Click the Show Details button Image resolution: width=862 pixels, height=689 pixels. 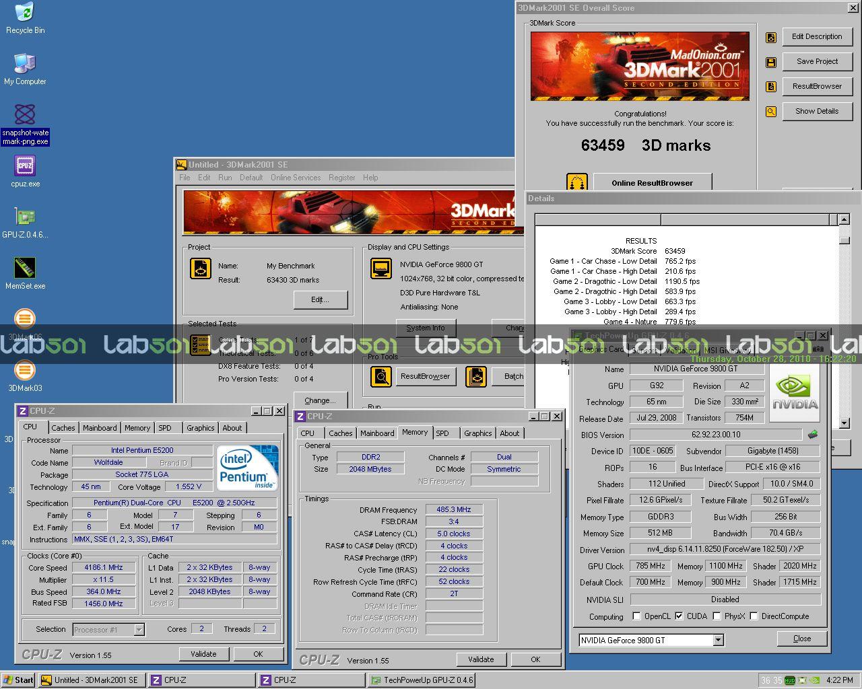click(817, 111)
